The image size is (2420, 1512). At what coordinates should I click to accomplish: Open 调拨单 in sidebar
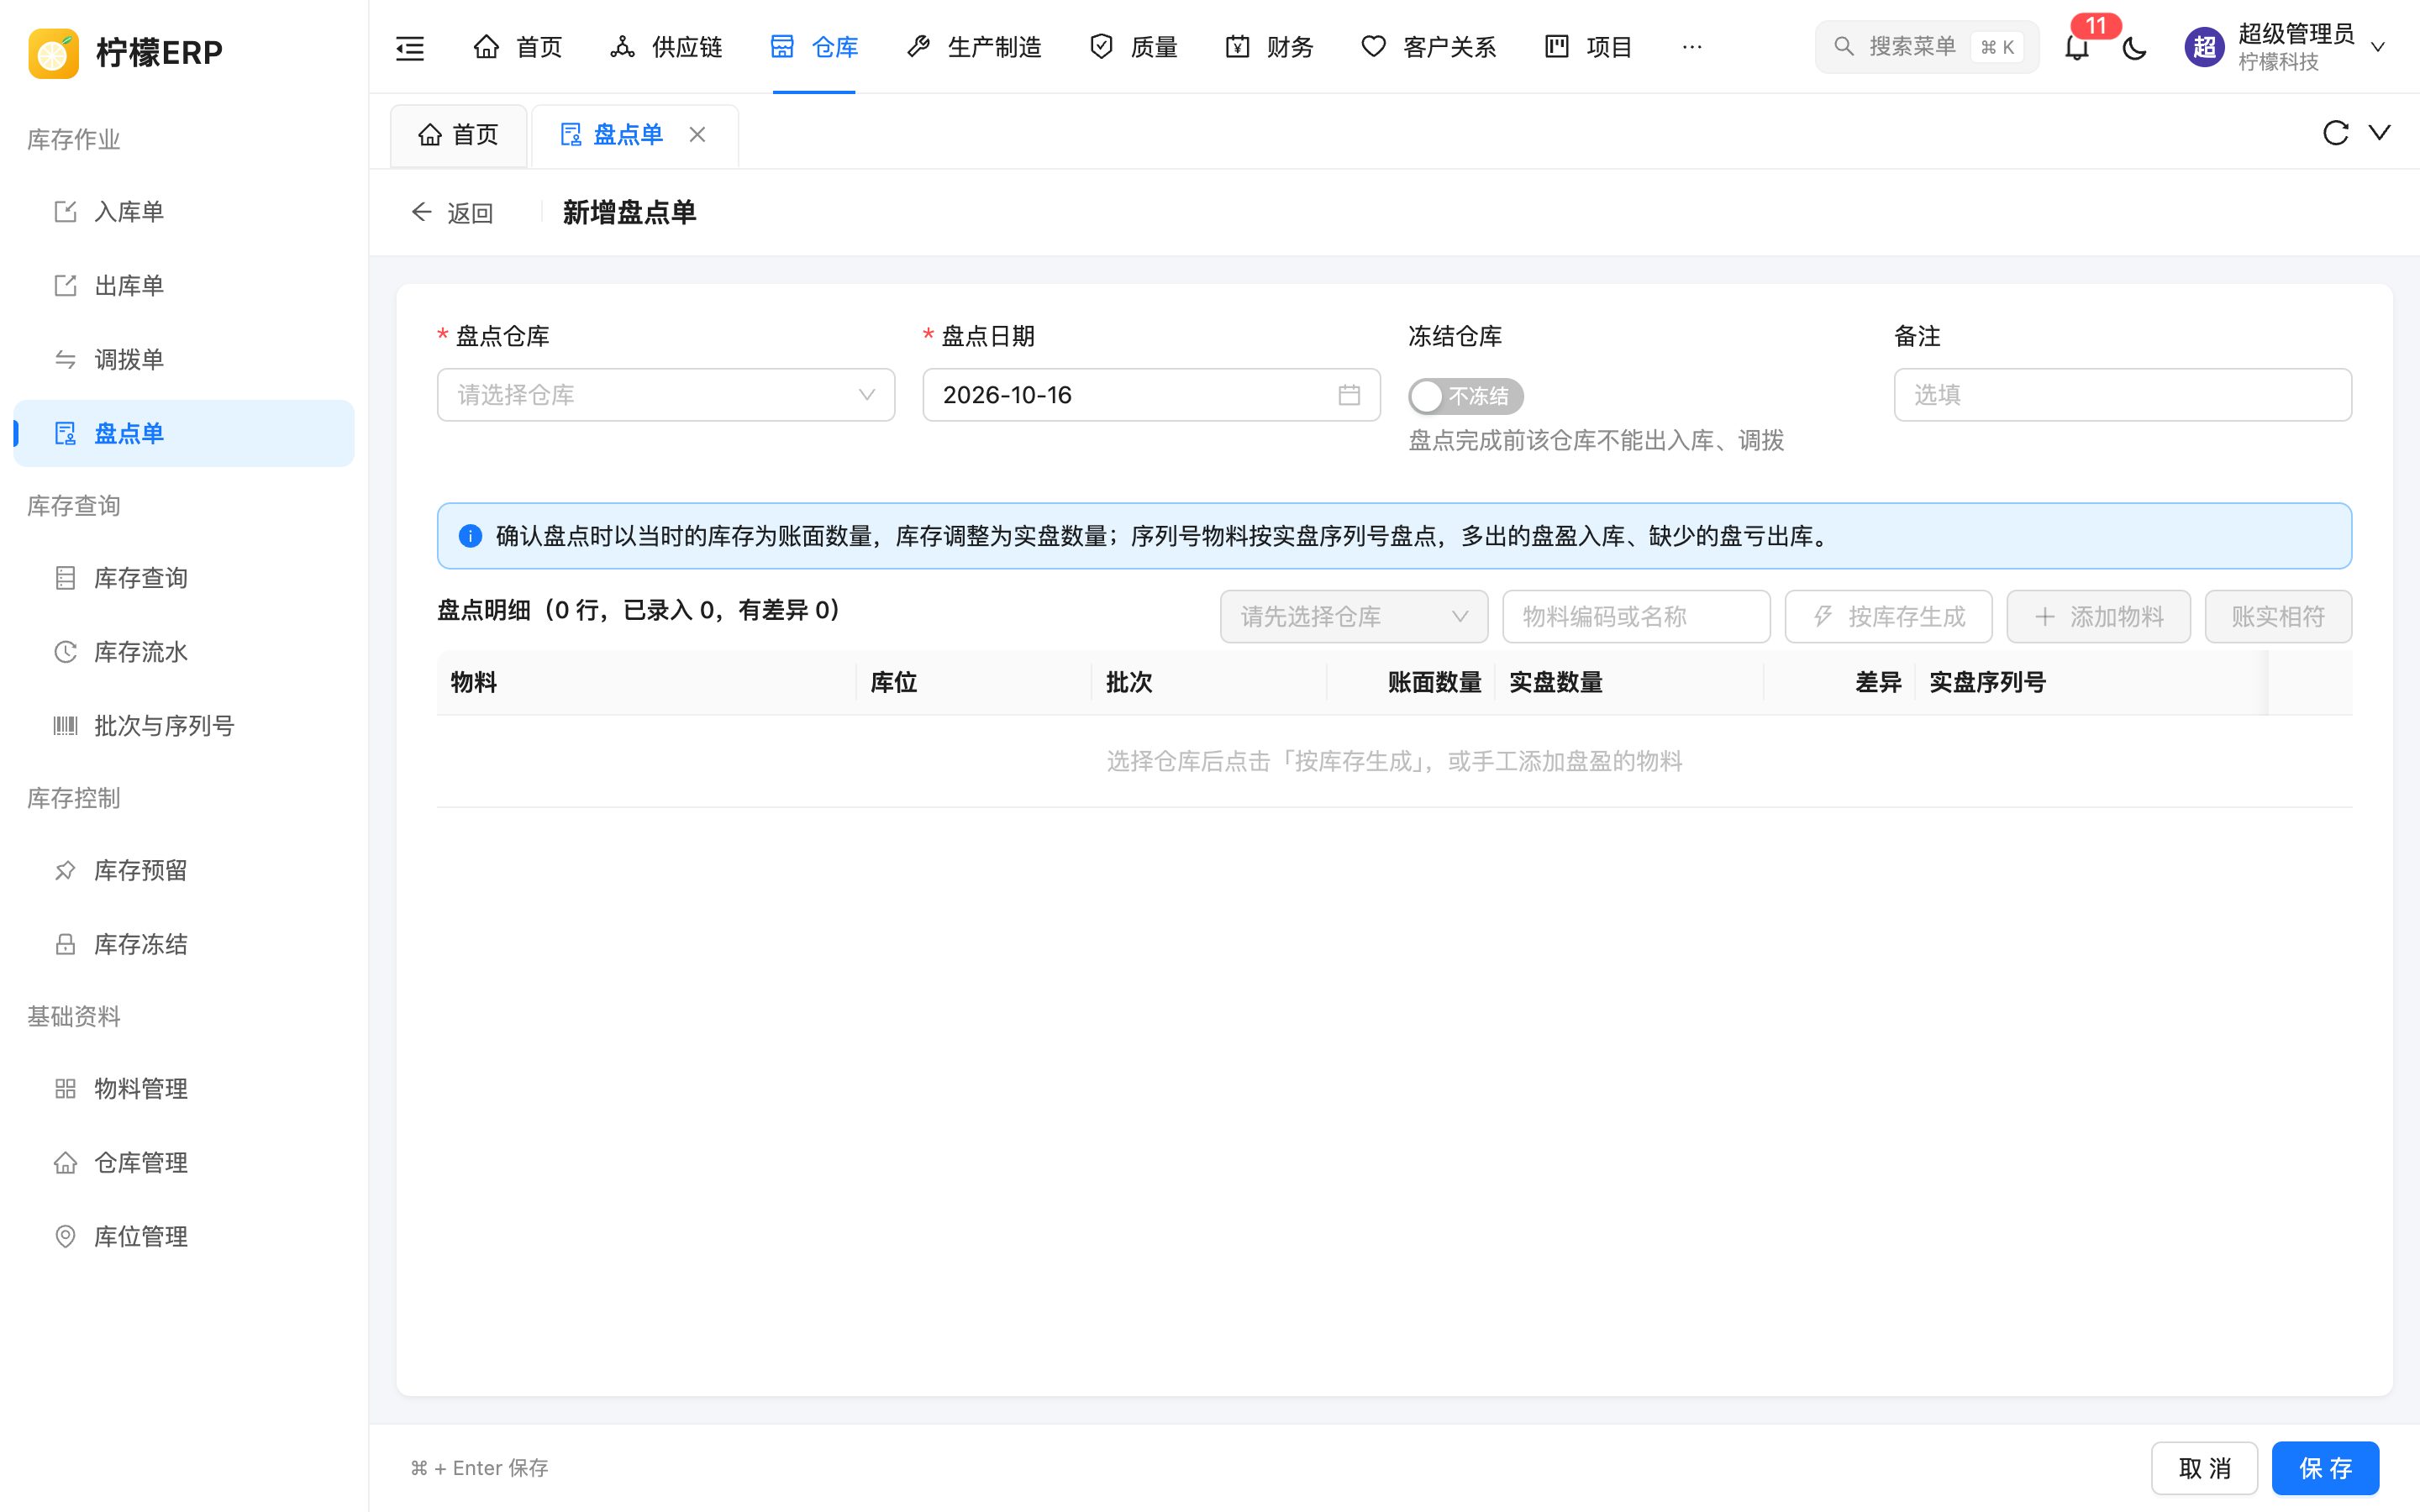point(184,360)
